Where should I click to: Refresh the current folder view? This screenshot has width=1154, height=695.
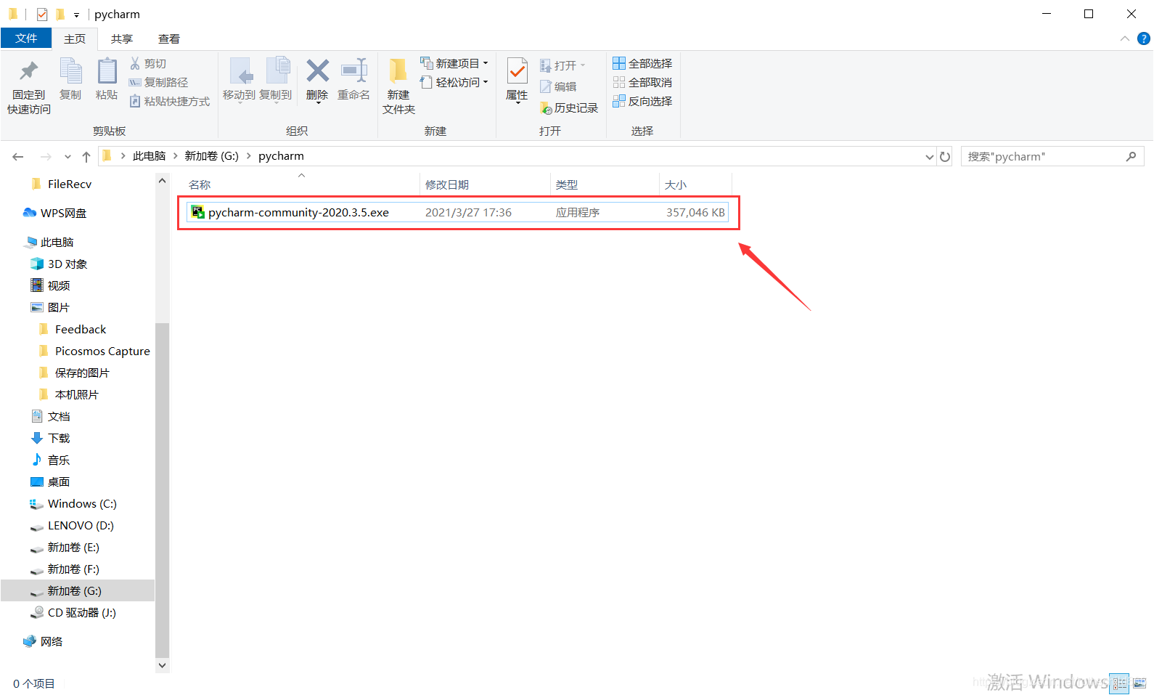pyautogui.click(x=945, y=157)
